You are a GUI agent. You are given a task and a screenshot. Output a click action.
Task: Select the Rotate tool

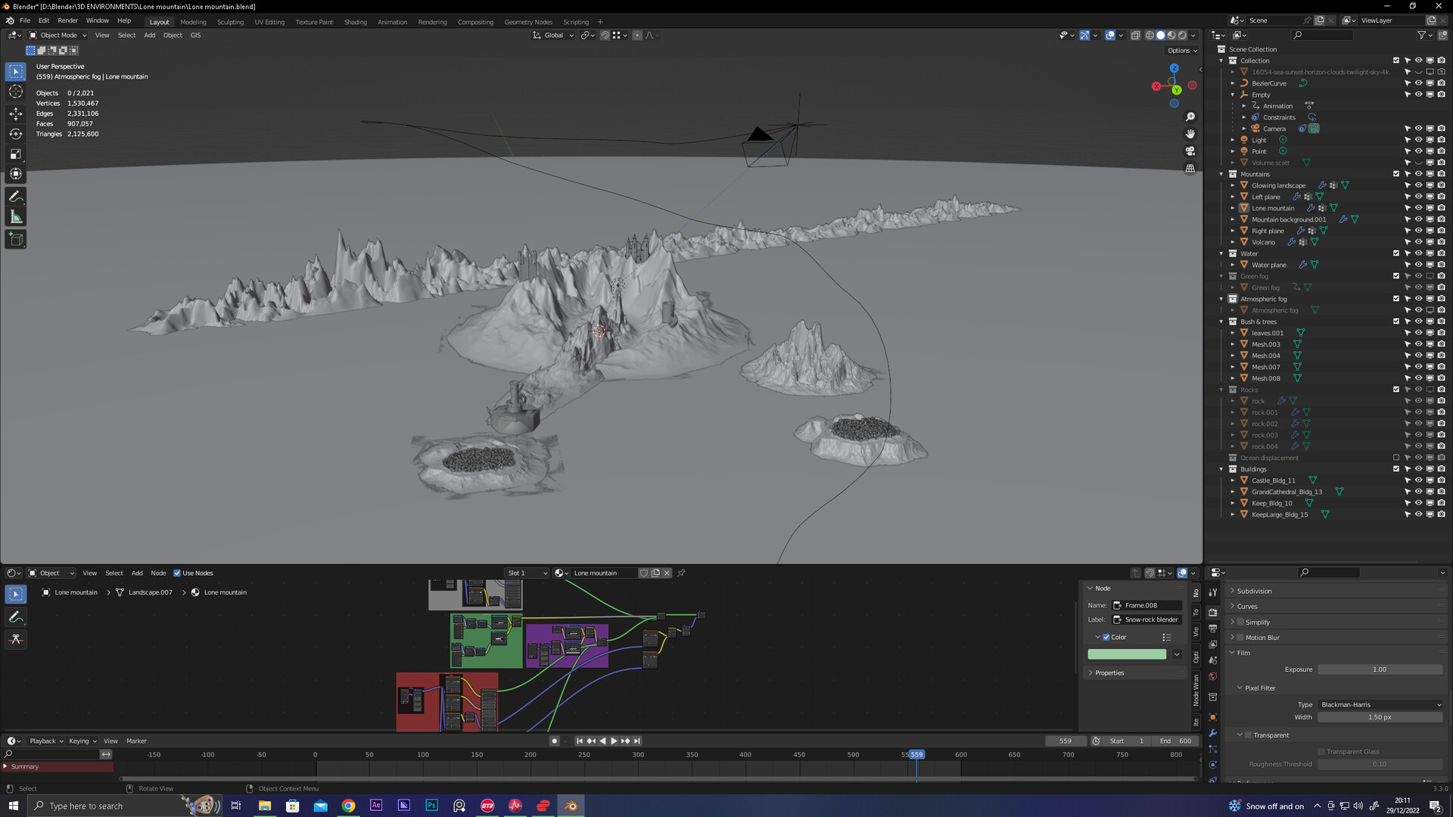coord(16,134)
